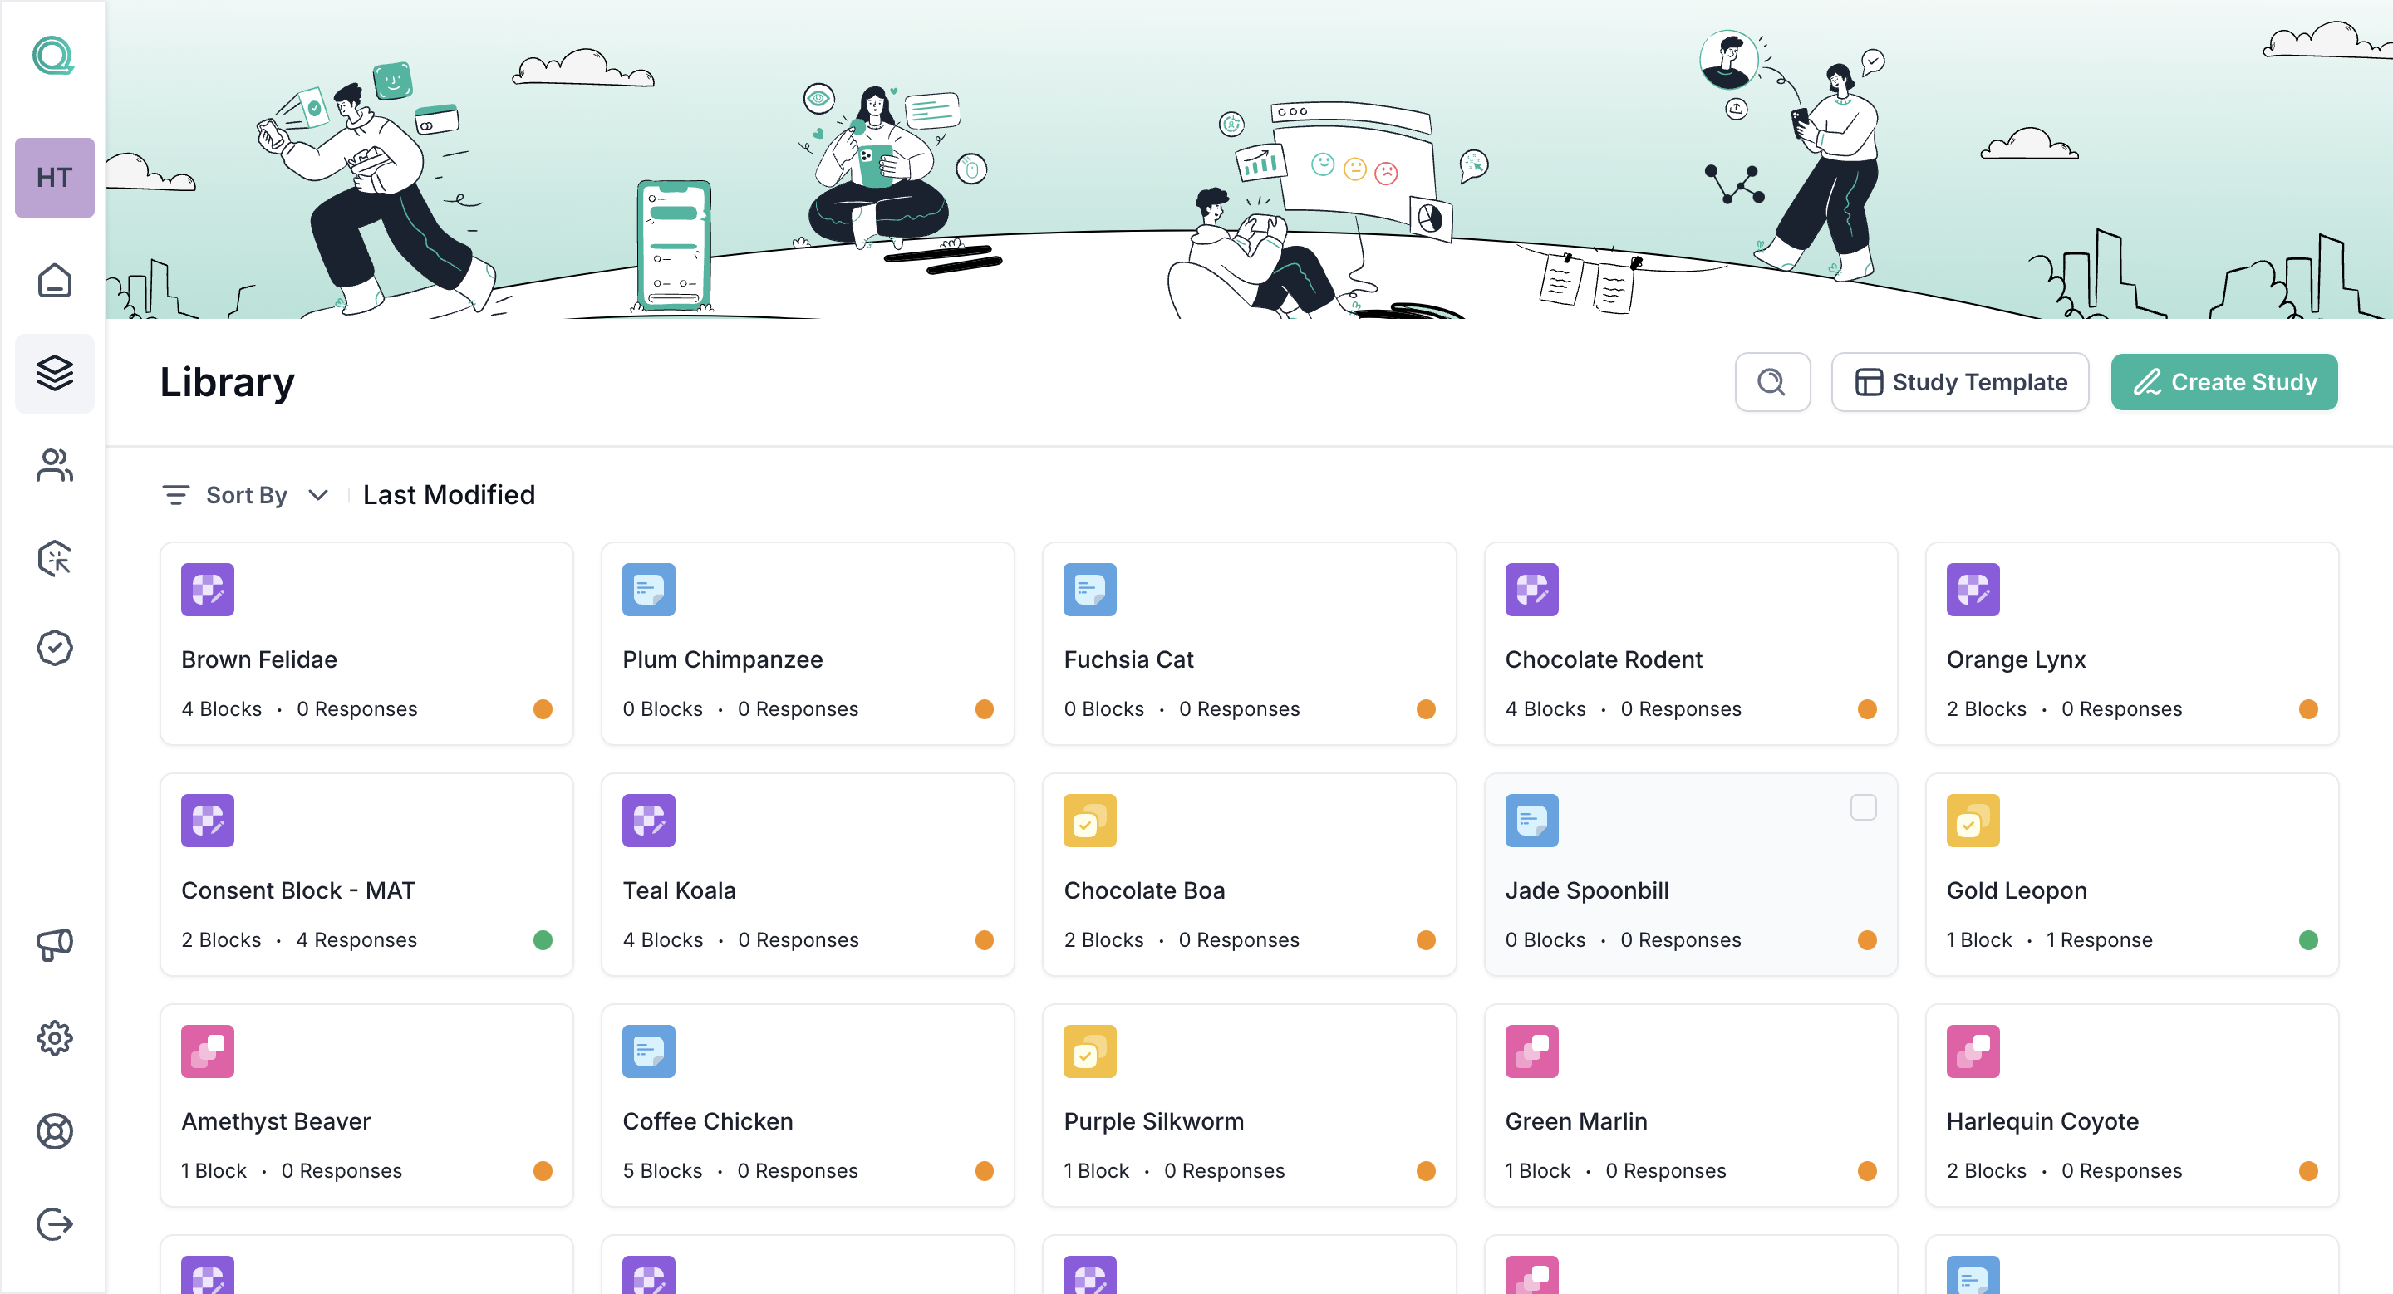The height and width of the screenshot is (1294, 2393).
Task: Open the Purple Silkworm card title
Action: 1152,1121
